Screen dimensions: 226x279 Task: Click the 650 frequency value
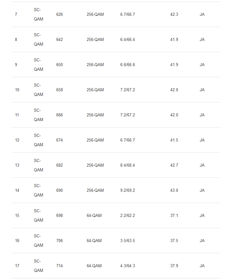59,65
